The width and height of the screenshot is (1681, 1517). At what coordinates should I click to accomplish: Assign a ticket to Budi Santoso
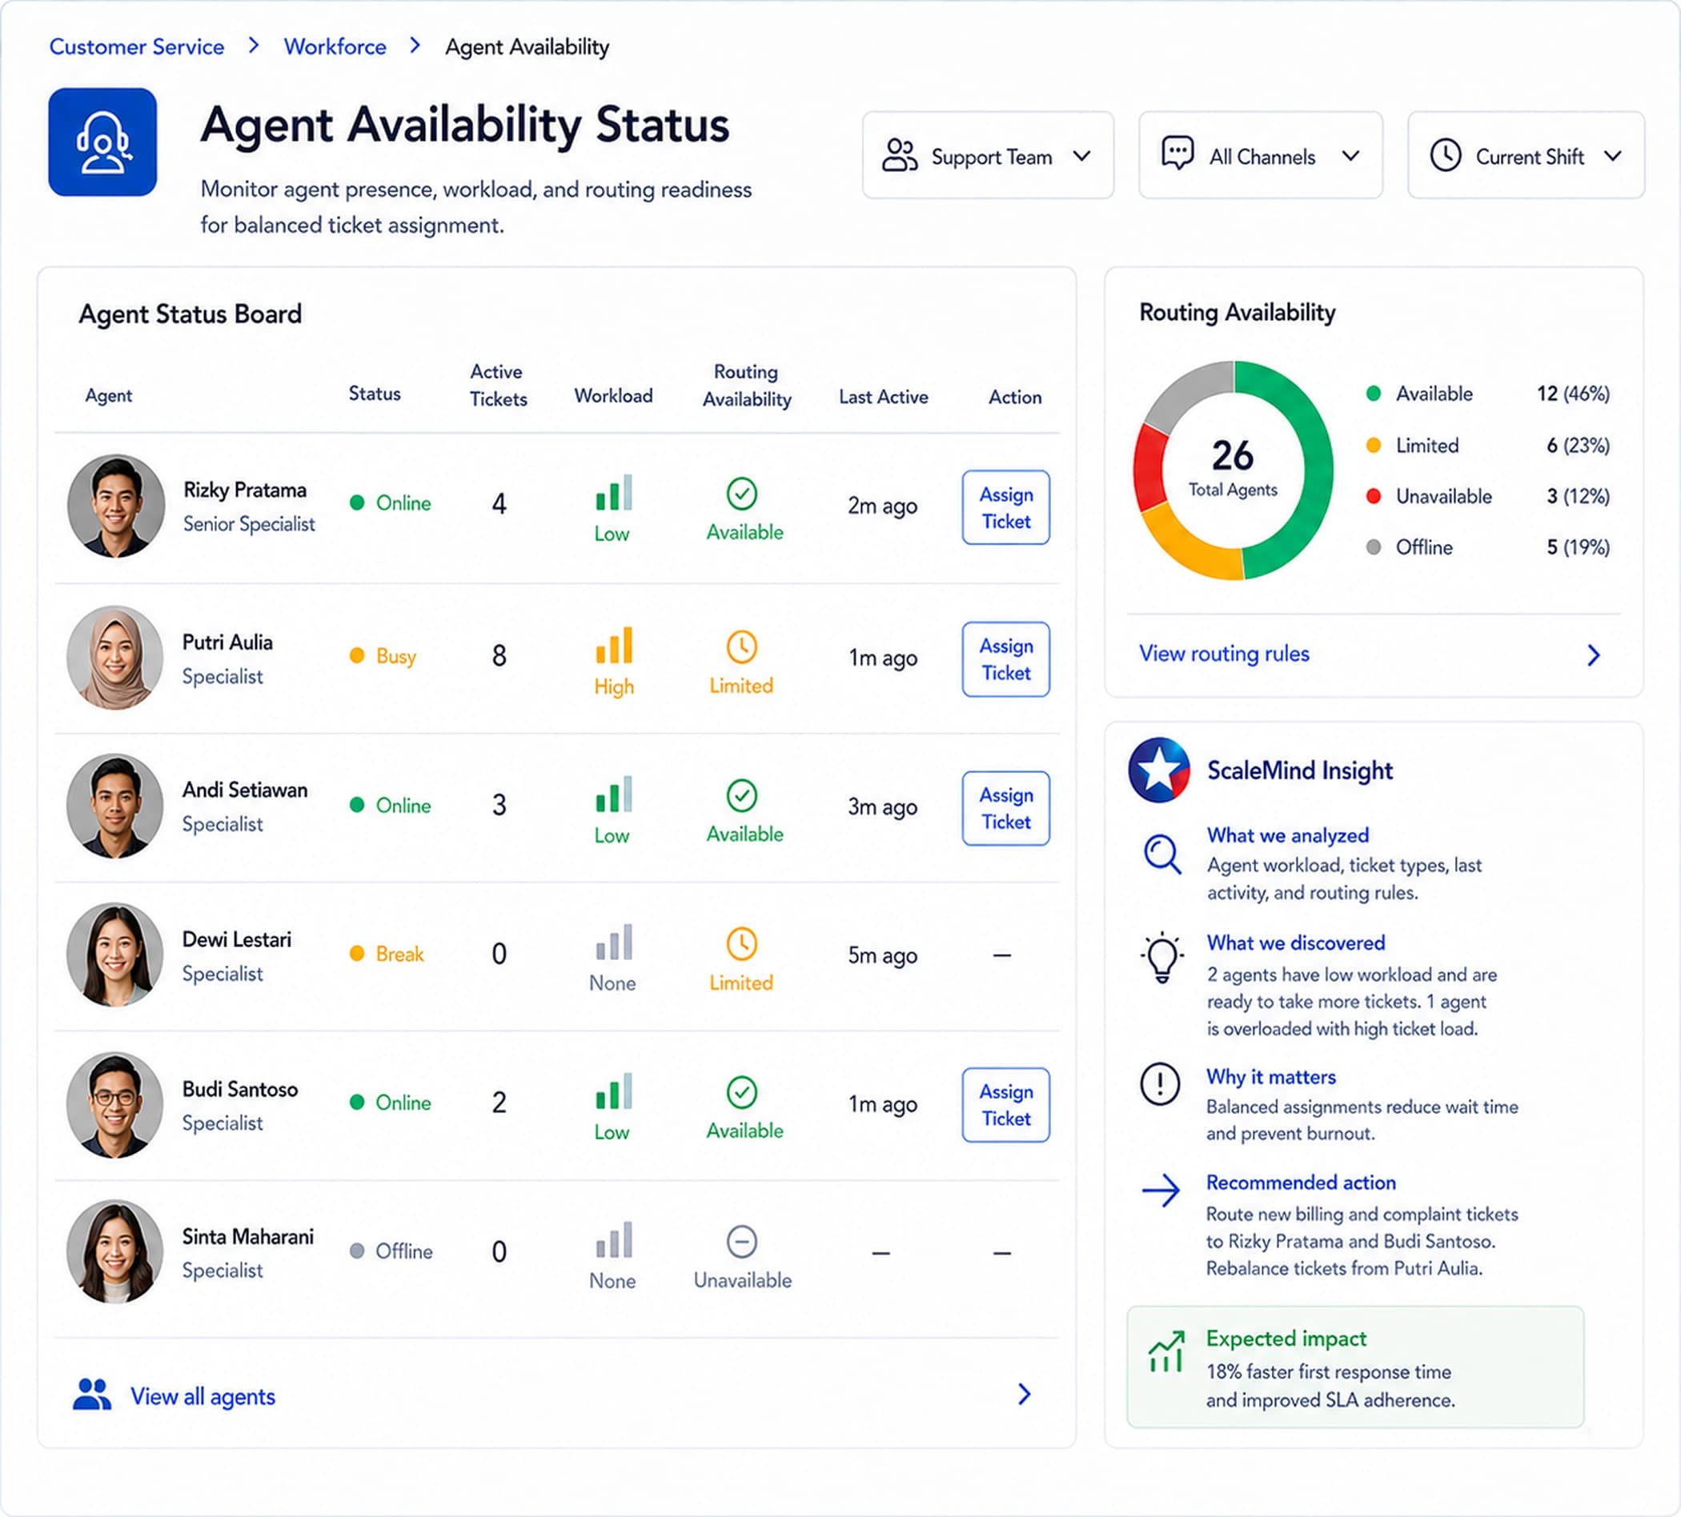pos(1005,1105)
